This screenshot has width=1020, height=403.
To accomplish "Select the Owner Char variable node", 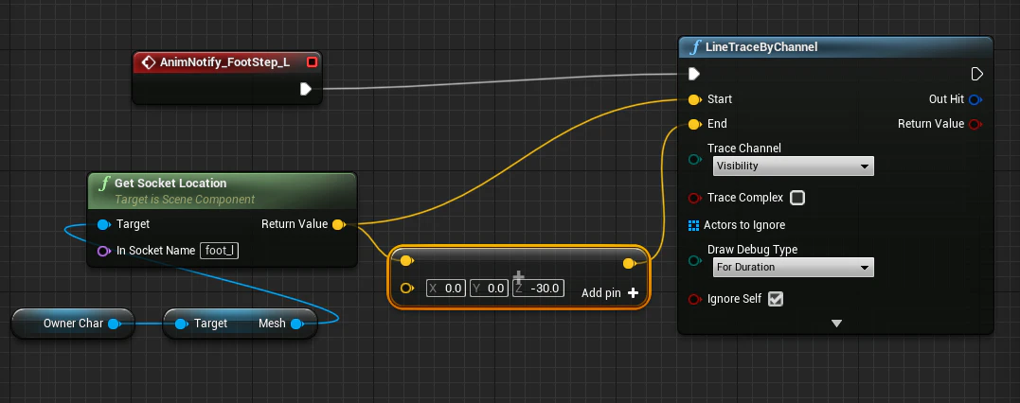I will [x=73, y=324].
